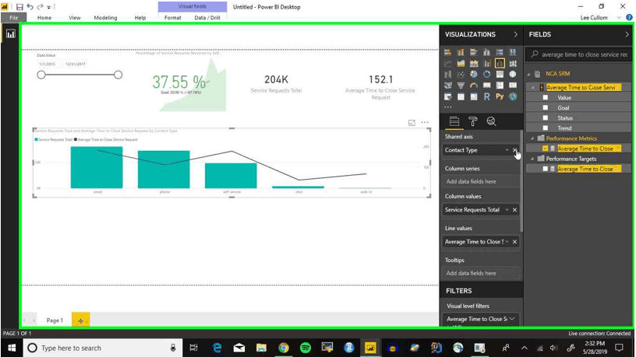The image size is (636, 357).
Task: Click the left date slider handle
Action: 41,75
